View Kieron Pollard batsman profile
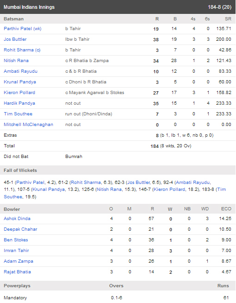 pos(19,92)
